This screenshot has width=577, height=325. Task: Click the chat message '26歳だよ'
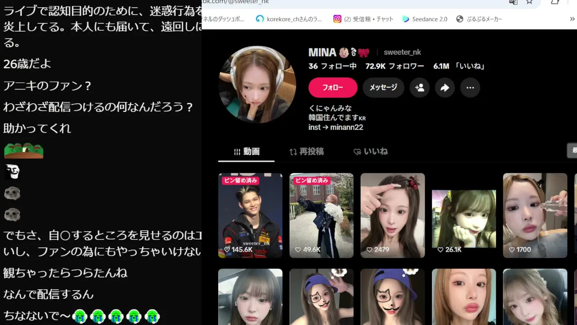tap(27, 64)
